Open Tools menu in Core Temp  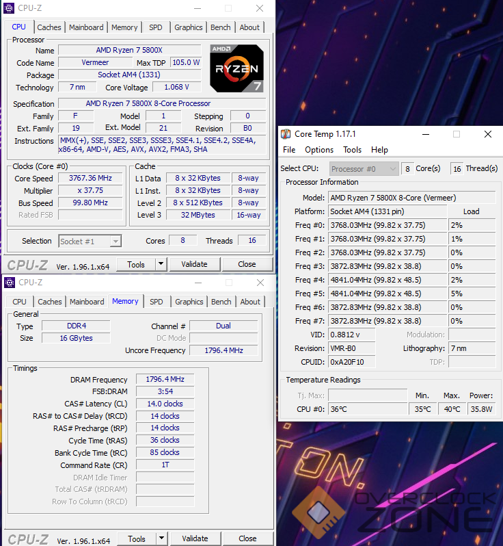pyautogui.click(x=353, y=150)
